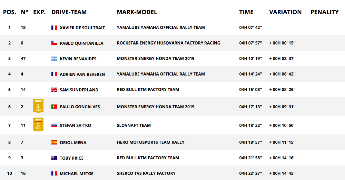Image resolution: width=345 pixels, height=180 pixels.
Task: Click the Spanish flag next to Oriol Mena
Action: tap(54, 142)
